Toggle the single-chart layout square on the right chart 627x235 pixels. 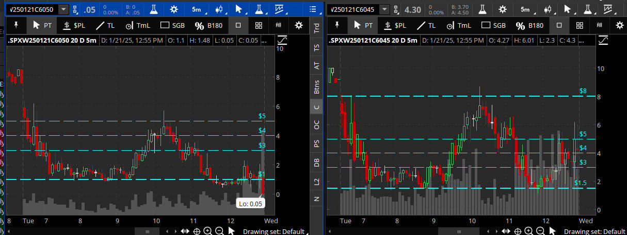(x=559, y=25)
